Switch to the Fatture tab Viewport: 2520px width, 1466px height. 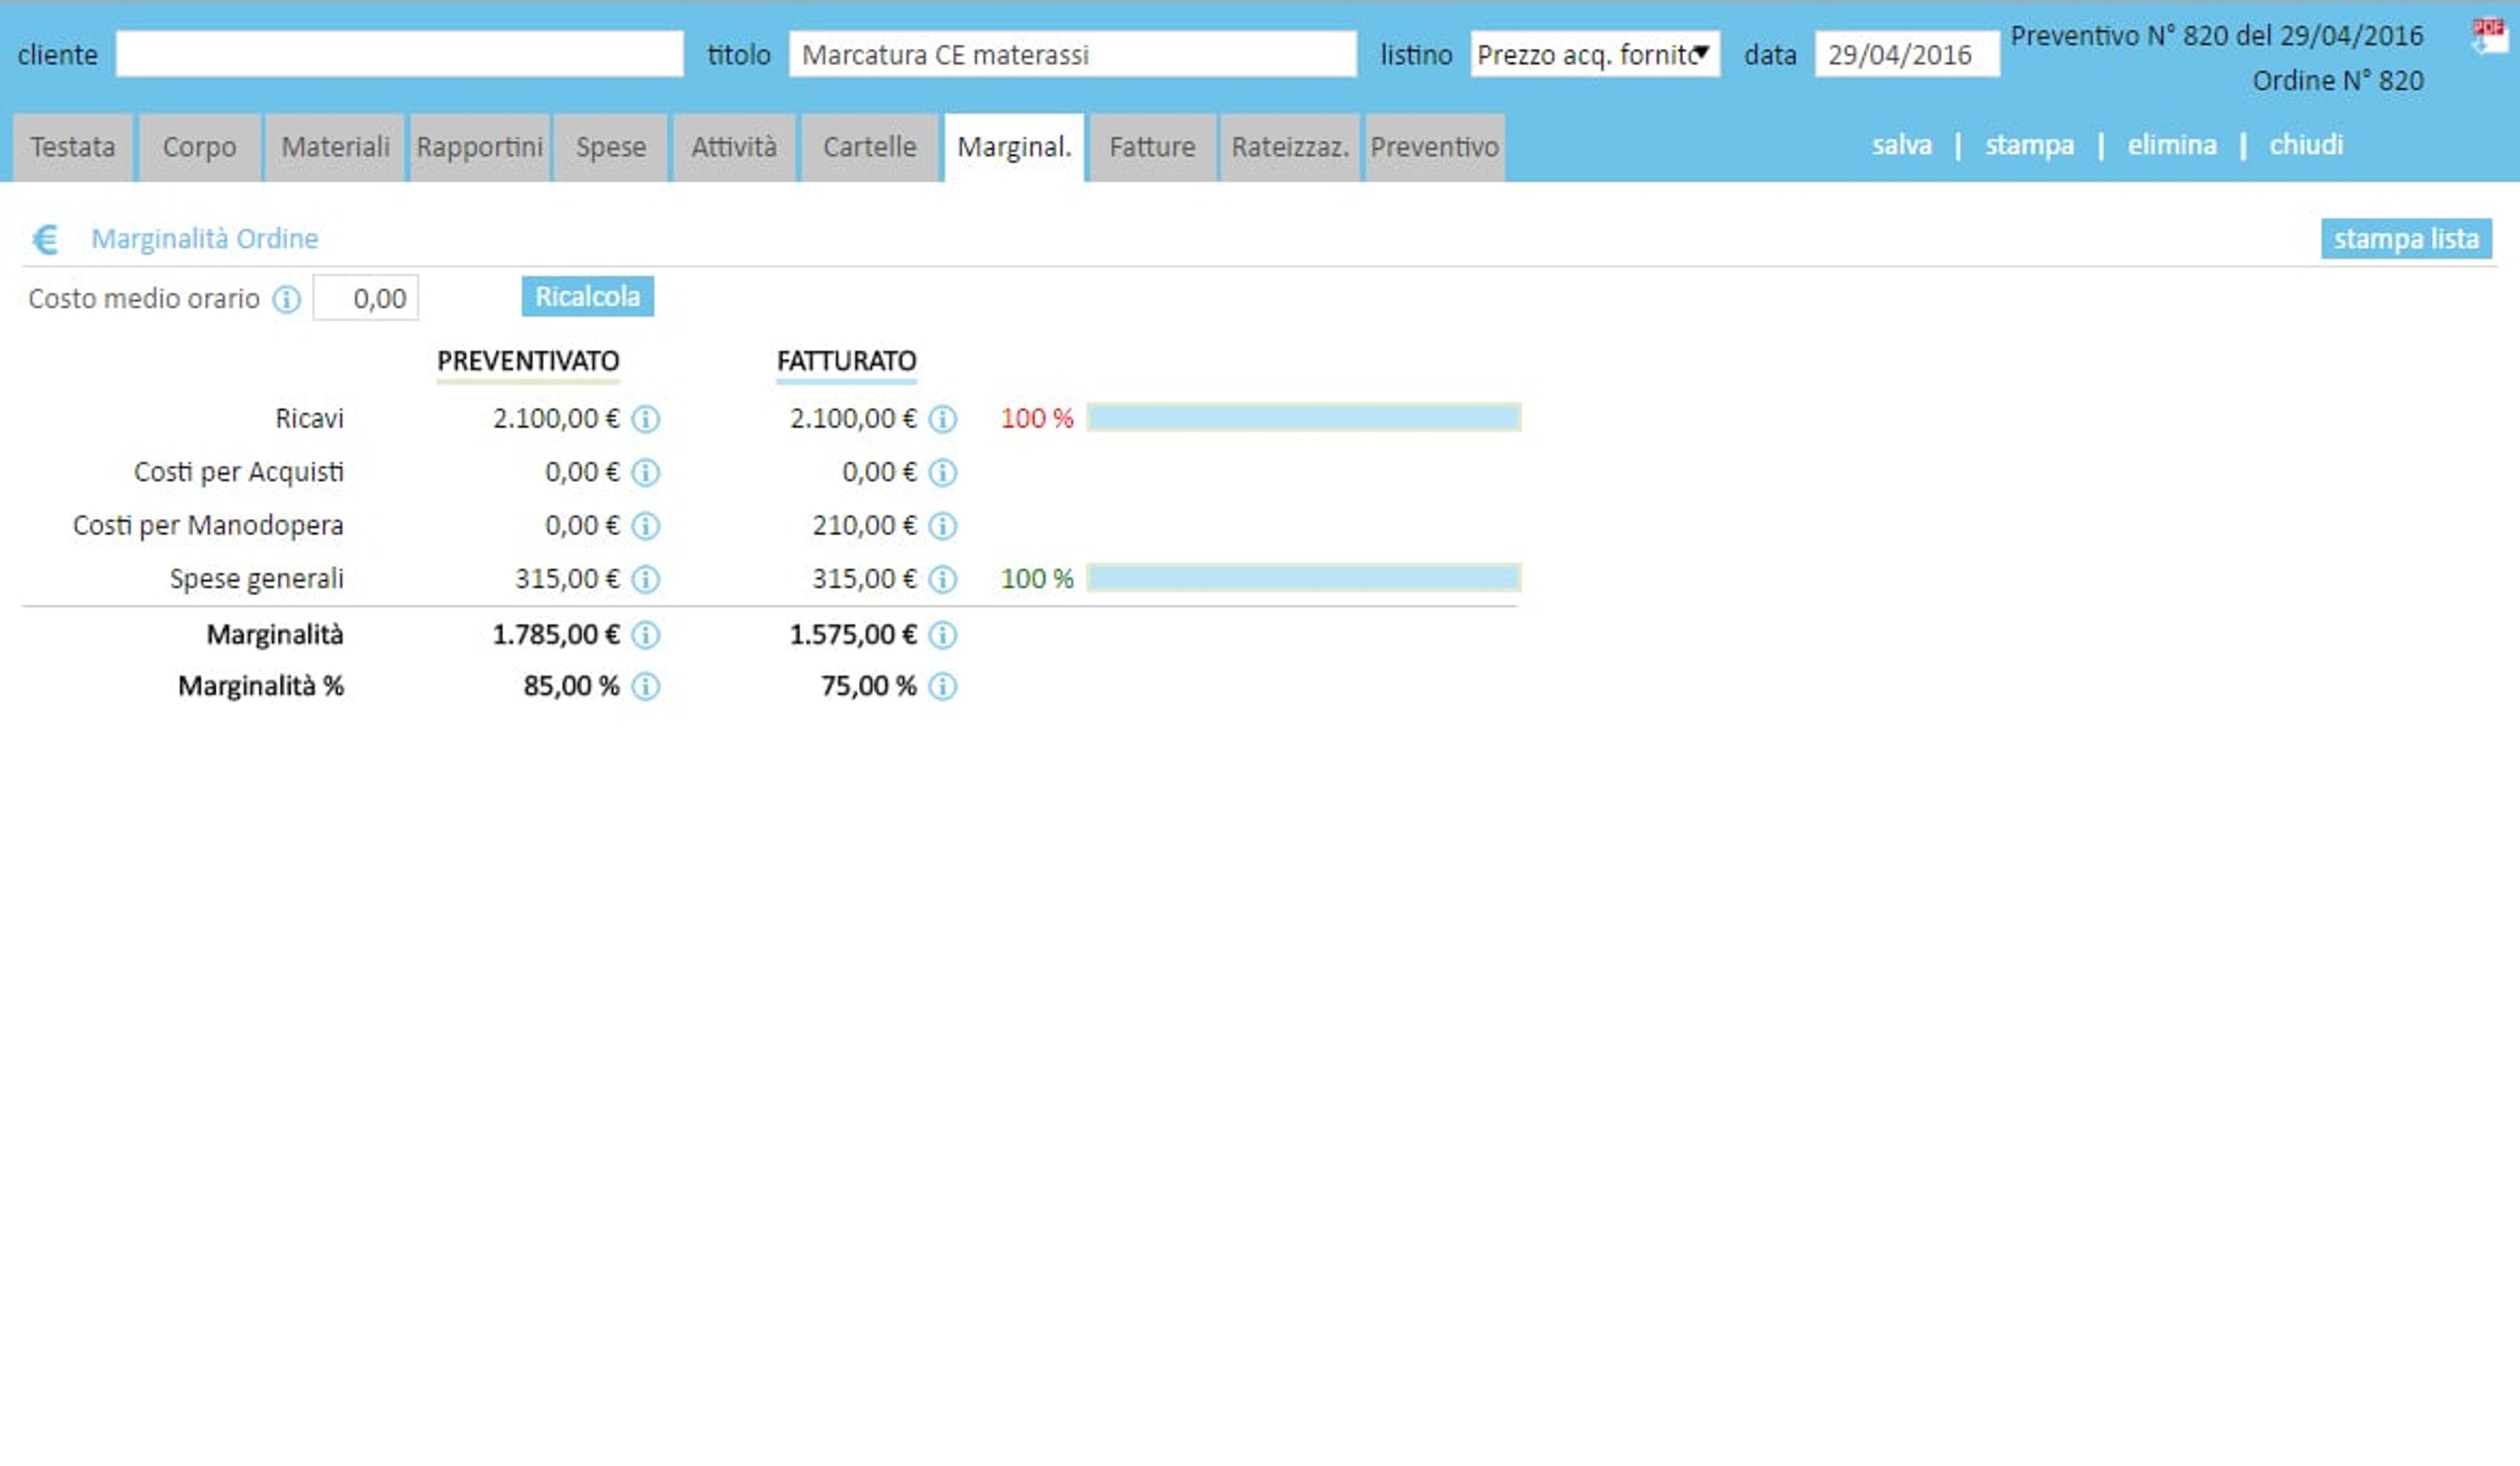pos(1152,147)
